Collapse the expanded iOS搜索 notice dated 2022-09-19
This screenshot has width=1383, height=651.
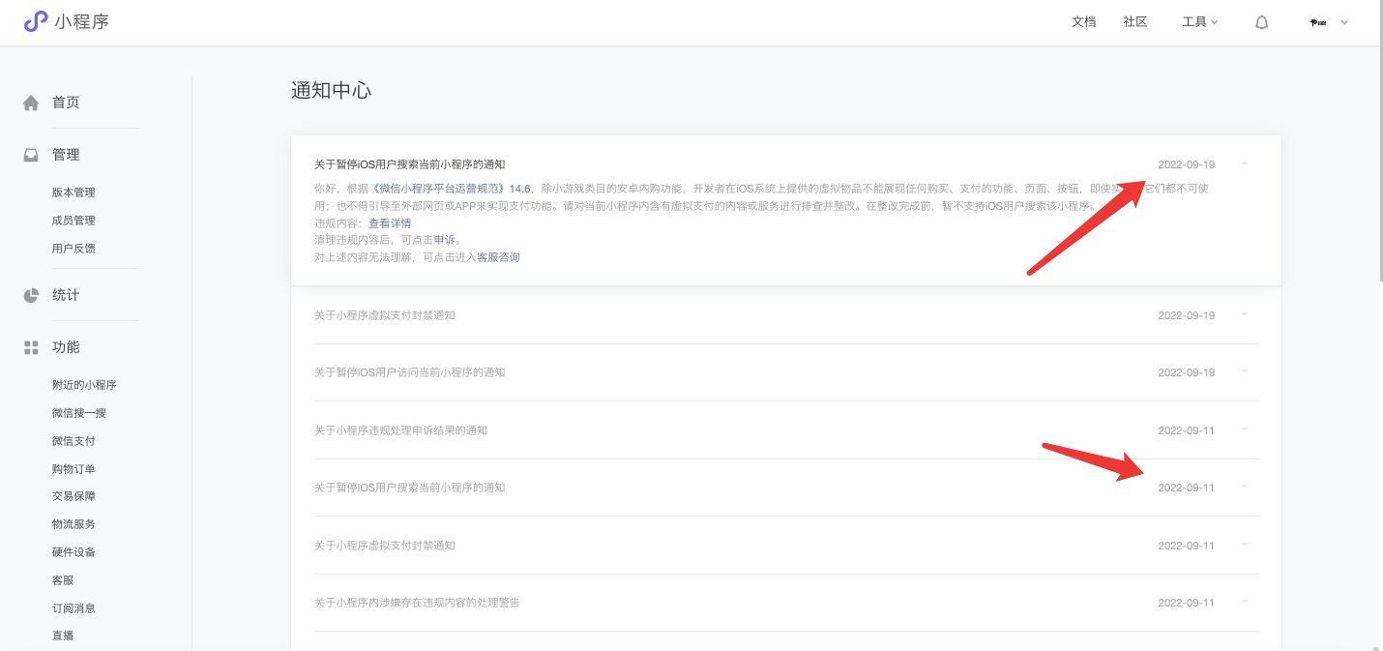tap(1244, 163)
